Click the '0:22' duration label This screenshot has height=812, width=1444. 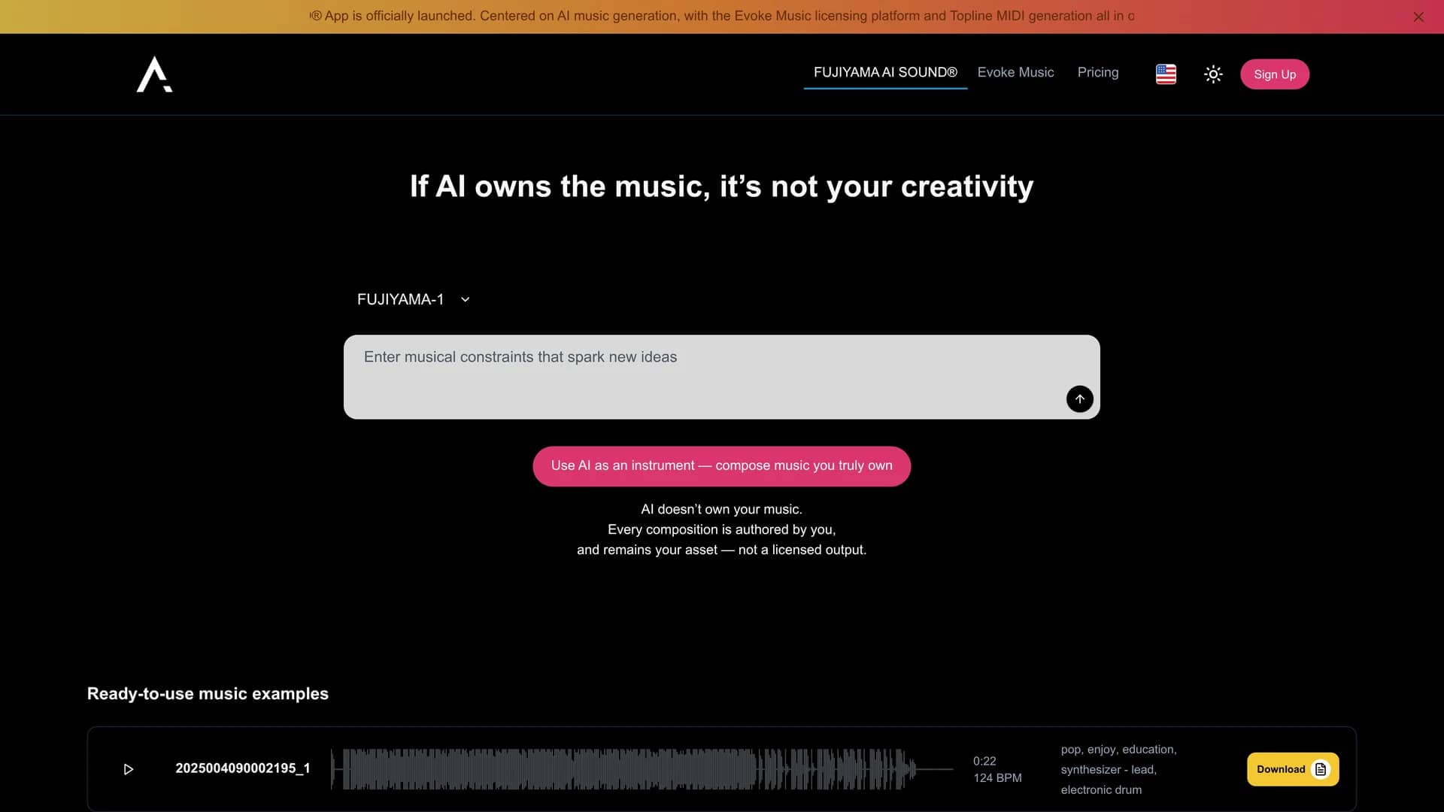click(984, 761)
